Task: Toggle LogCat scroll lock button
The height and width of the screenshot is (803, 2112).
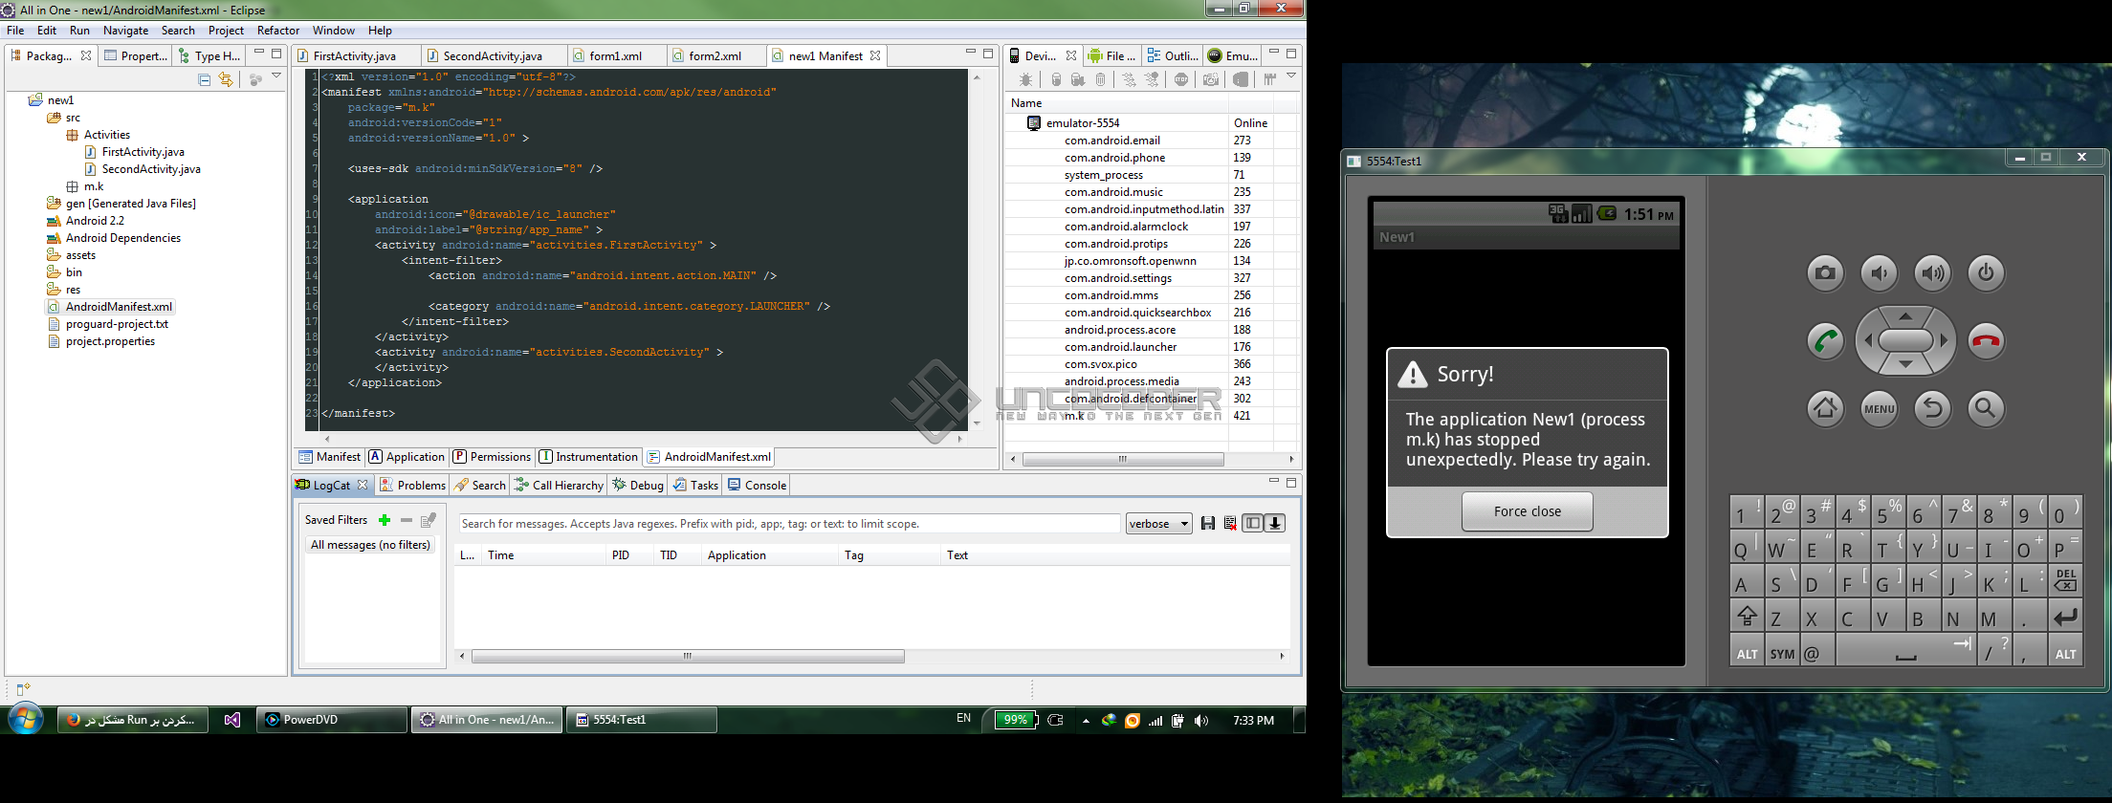Action: pos(1275,524)
